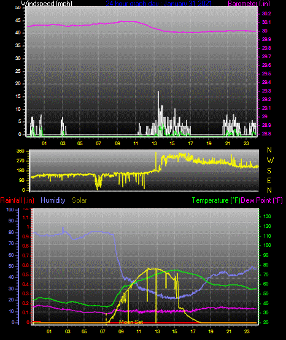Viewport: 286px width, 340px height.
Task: Click the "Temperature (°F)" legend label
Action: 216,200
